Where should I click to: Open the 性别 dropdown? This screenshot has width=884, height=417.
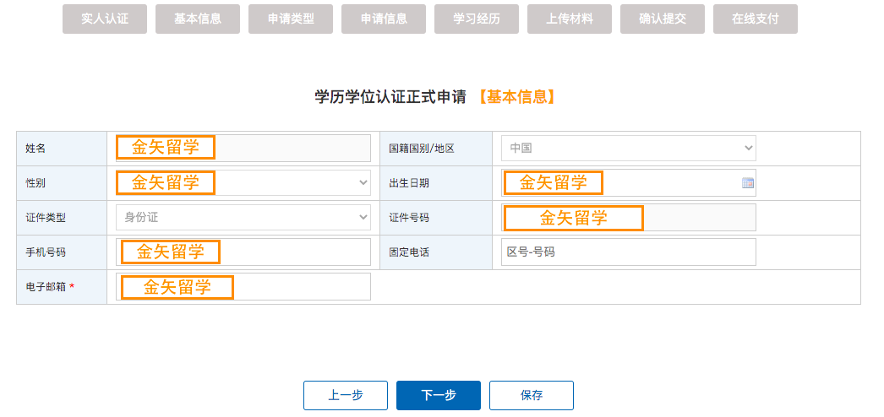[243, 182]
